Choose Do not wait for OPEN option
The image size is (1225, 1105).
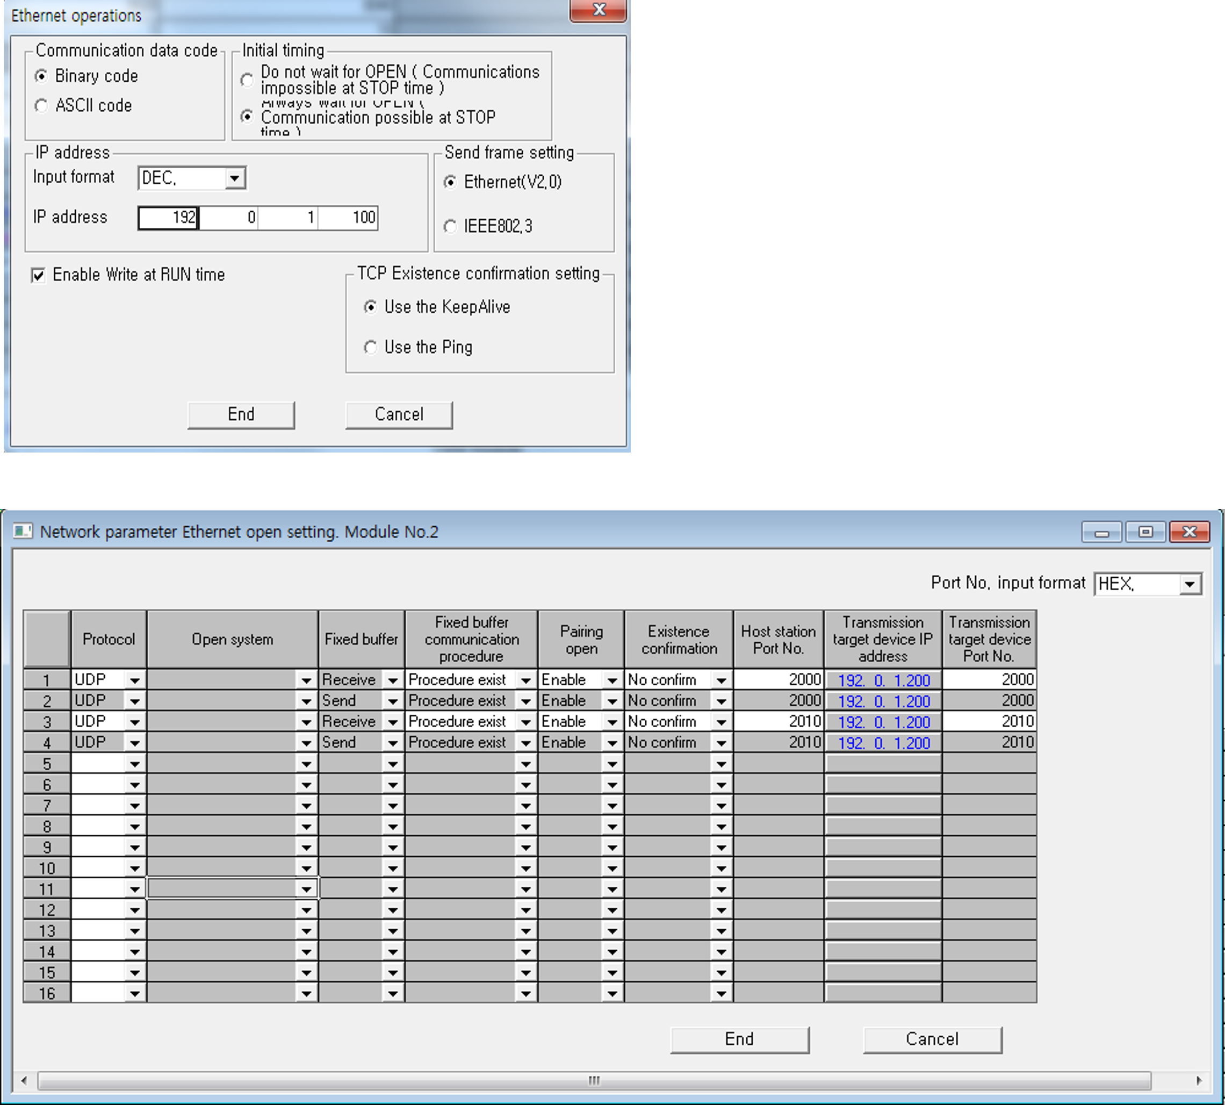tap(247, 80)
